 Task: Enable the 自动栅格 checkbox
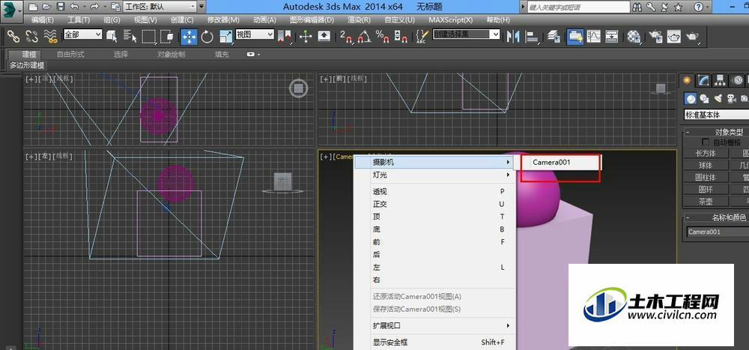tap(706, 142)
